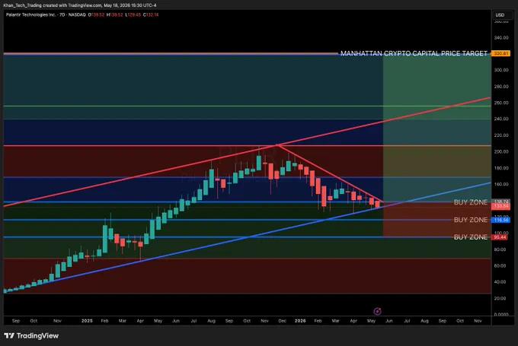
Task: Click the purple lightning event icon
Action: (377, 311)
